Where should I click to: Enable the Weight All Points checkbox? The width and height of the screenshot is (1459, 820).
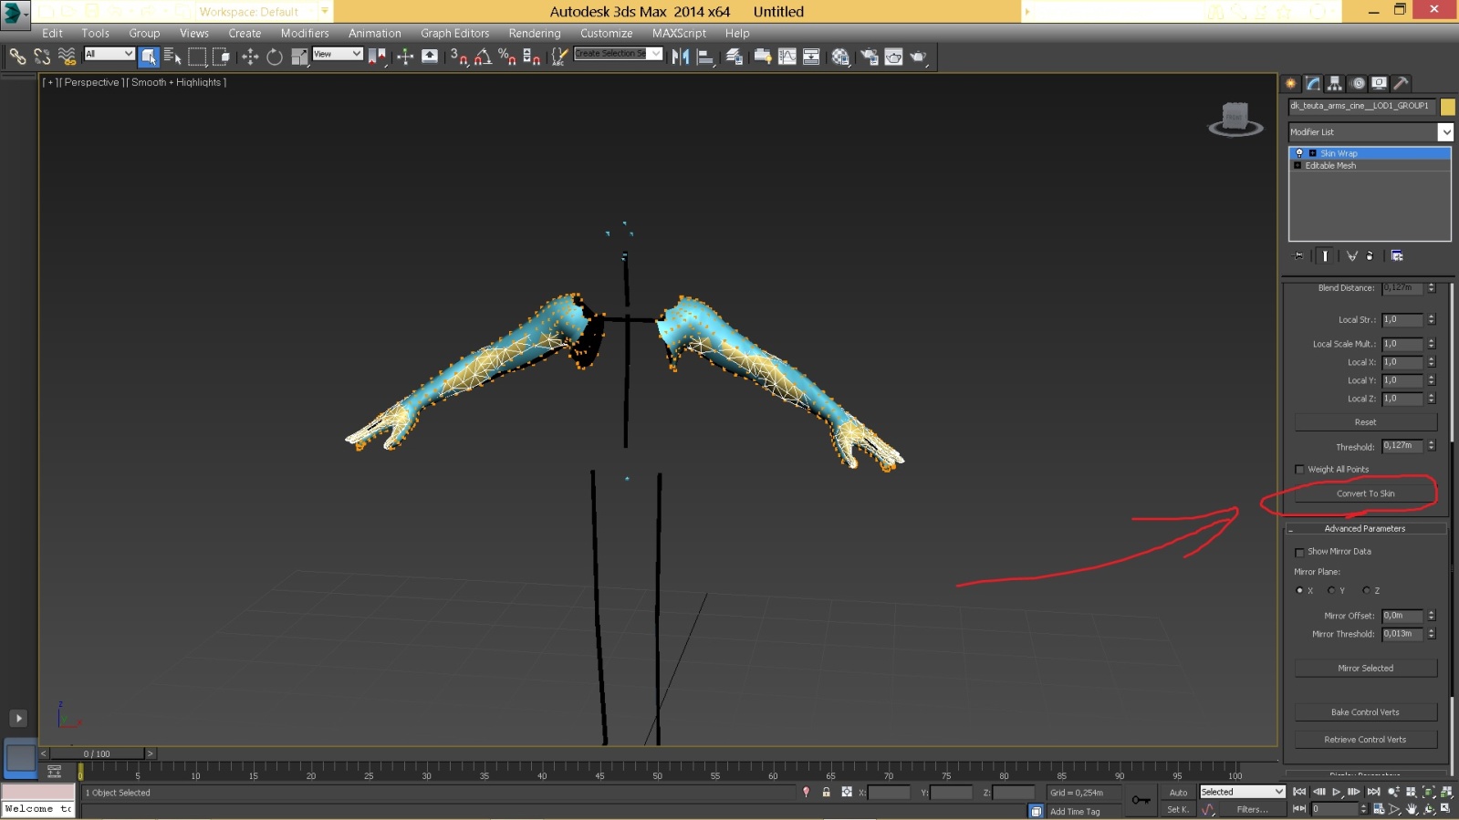(1300, 470)
